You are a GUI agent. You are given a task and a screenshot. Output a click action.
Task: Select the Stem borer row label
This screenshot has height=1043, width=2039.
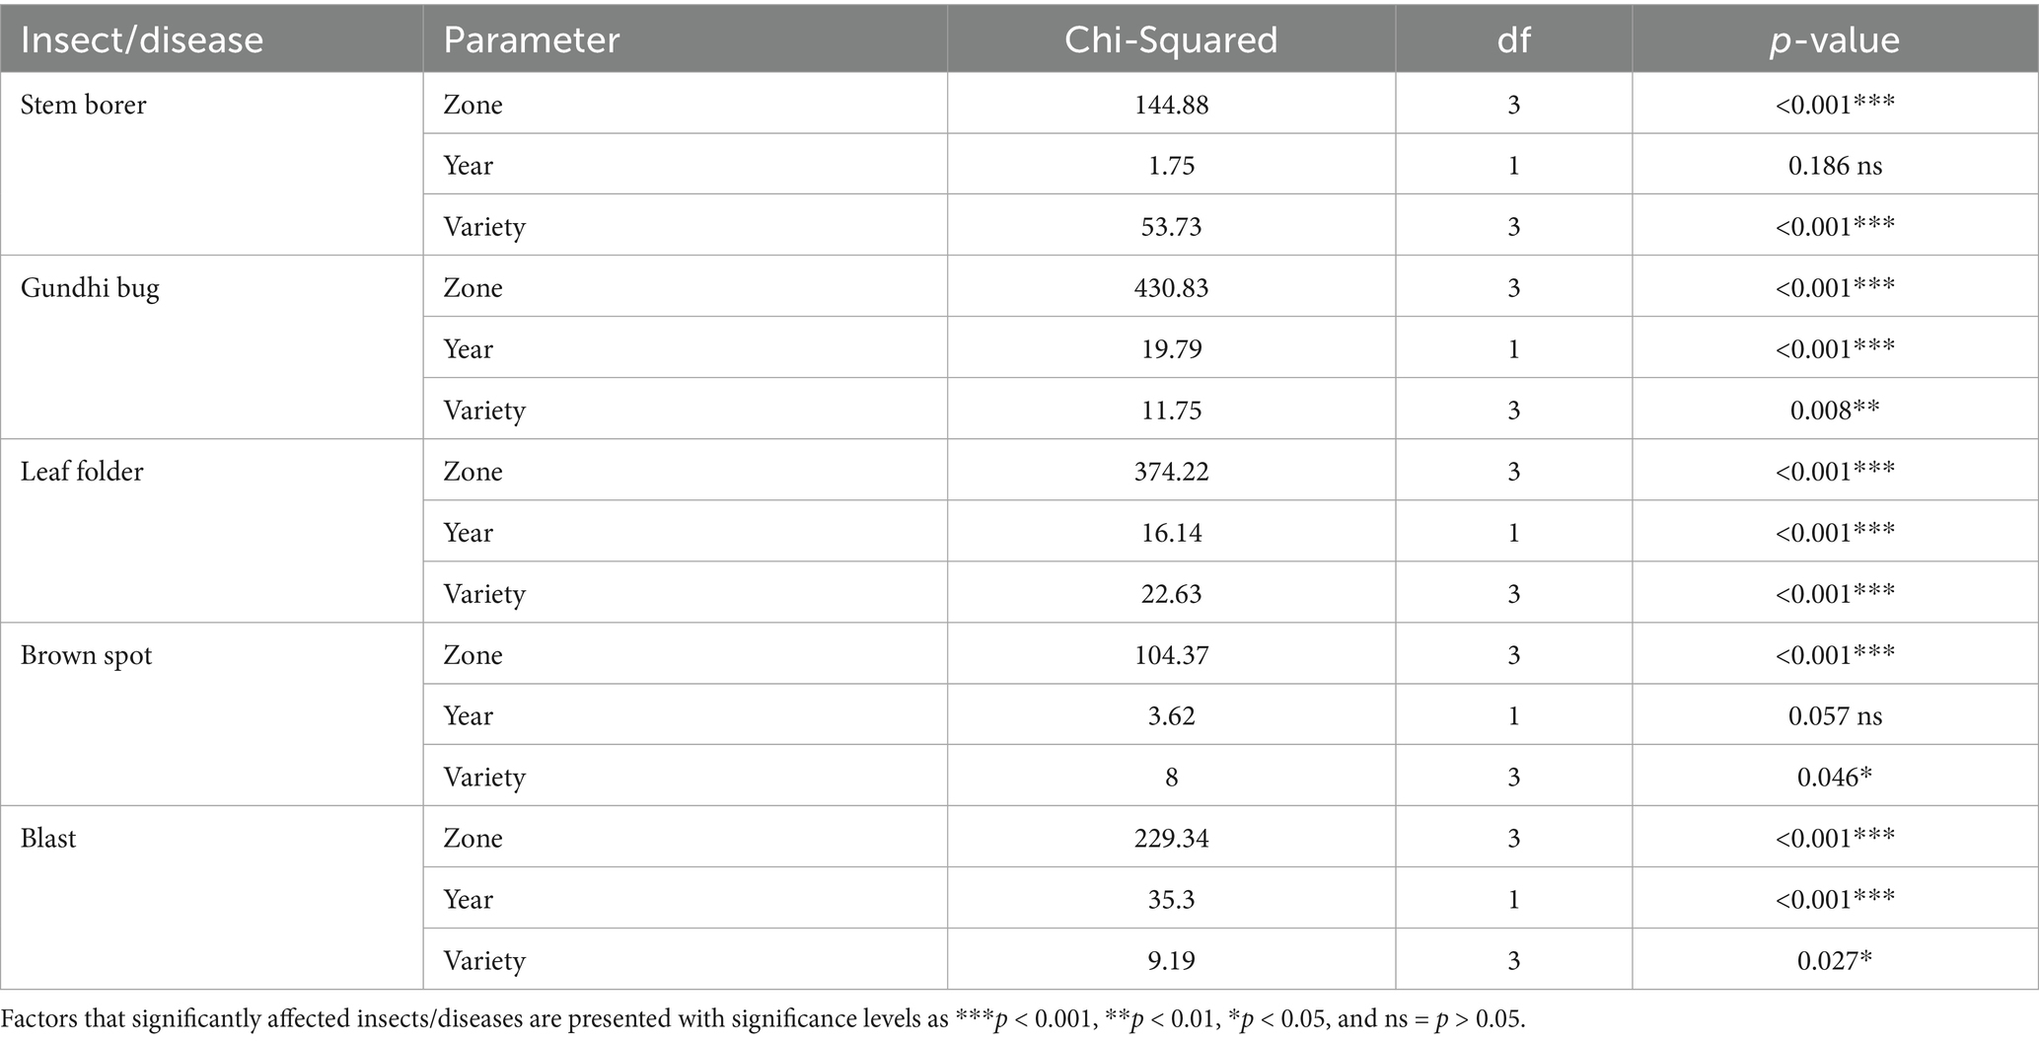(x=84, y=105)
